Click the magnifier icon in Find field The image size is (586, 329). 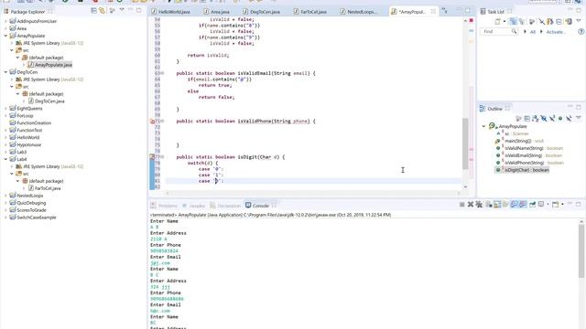pyautogui.click(x=515, y=32)
